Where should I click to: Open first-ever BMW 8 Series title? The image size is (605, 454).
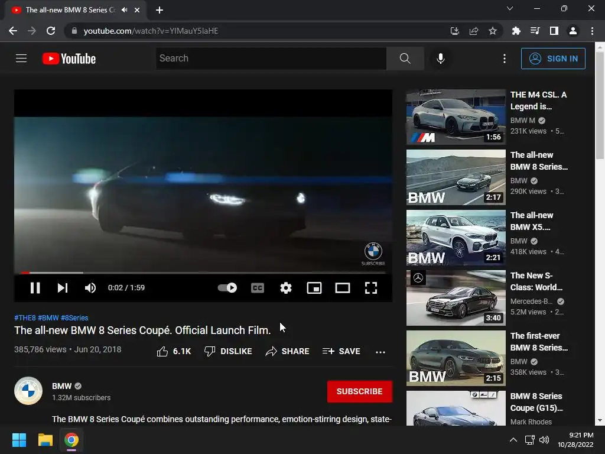539,342
